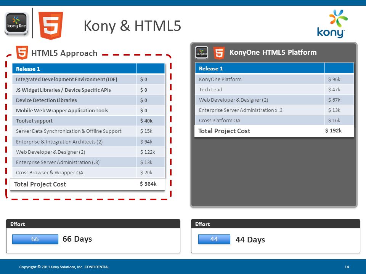366x274 pixels.
Task: Click the HTML5 icon beside 'HTML5 Approach'
Action: point(22,53)
